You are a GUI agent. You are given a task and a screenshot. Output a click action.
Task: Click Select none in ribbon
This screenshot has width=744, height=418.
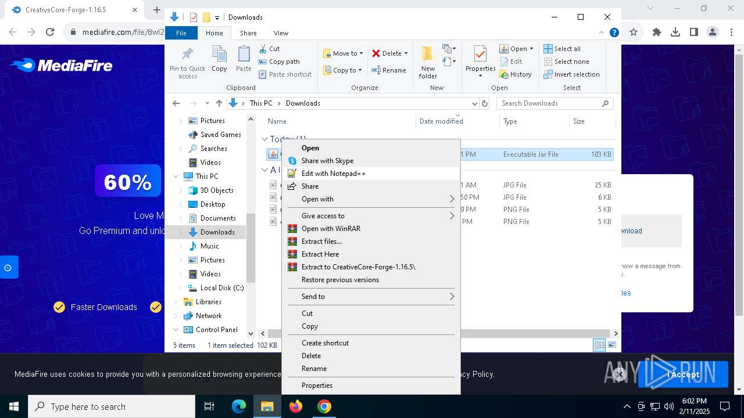point(566,62)
